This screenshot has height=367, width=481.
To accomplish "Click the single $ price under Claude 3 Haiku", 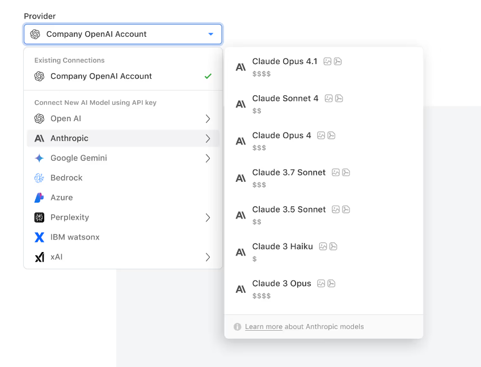I will click(254, 259).
